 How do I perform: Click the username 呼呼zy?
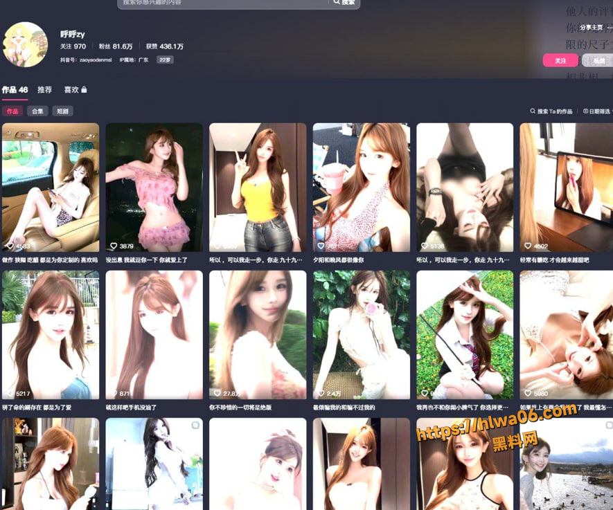pyautogui.click(x=73, y=34)
